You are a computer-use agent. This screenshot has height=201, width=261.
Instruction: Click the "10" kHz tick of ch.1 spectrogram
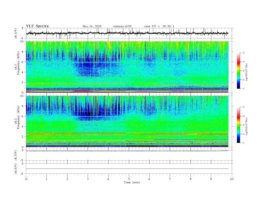pyautogui.click(x=22, y=41)
